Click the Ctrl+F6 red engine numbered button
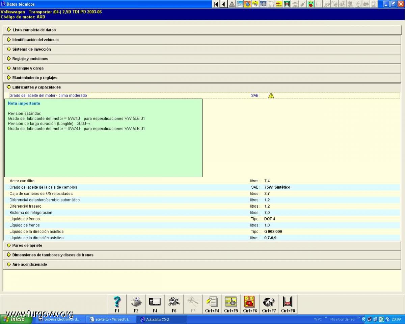405x324 pixels. [x=250, y=304]
